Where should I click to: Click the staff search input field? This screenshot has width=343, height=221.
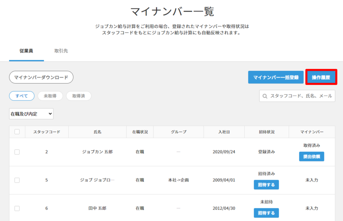(301, 96)
